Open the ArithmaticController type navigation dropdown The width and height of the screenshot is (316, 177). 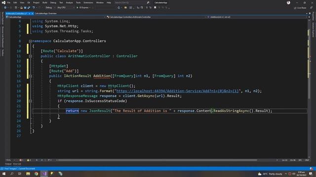(x=156, y=17)
